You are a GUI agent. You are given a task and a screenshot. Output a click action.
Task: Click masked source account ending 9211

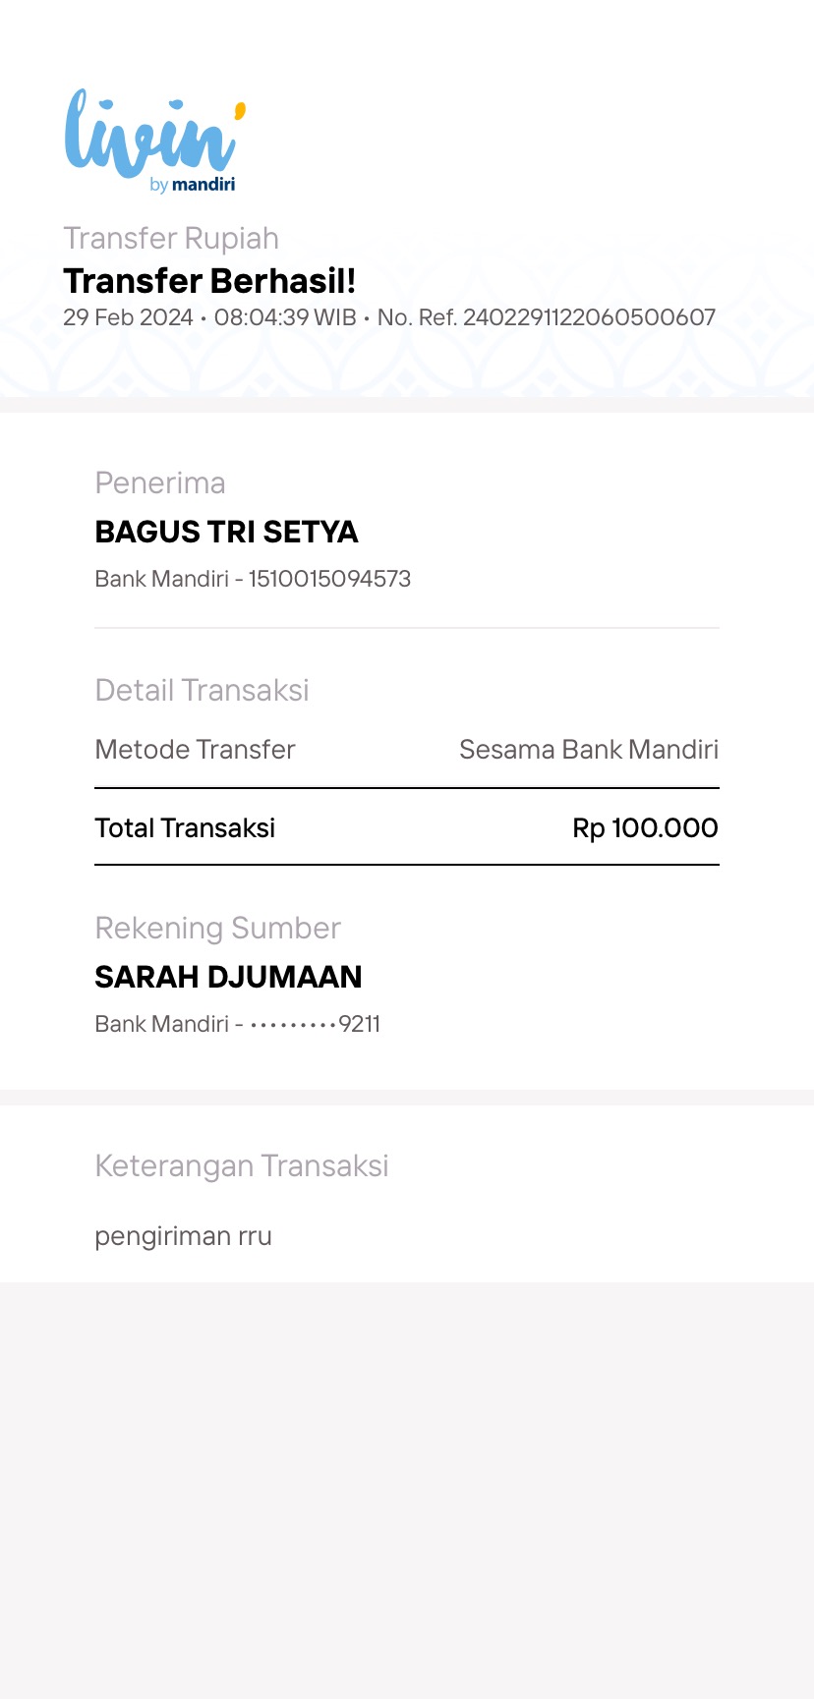click(x=315, y=1024)
